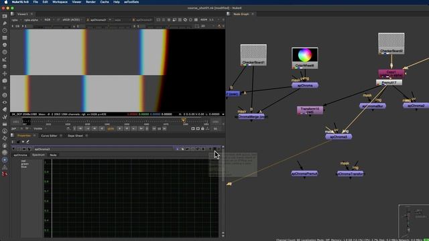Open the aeToolSets menu

(x=131, y=2)
